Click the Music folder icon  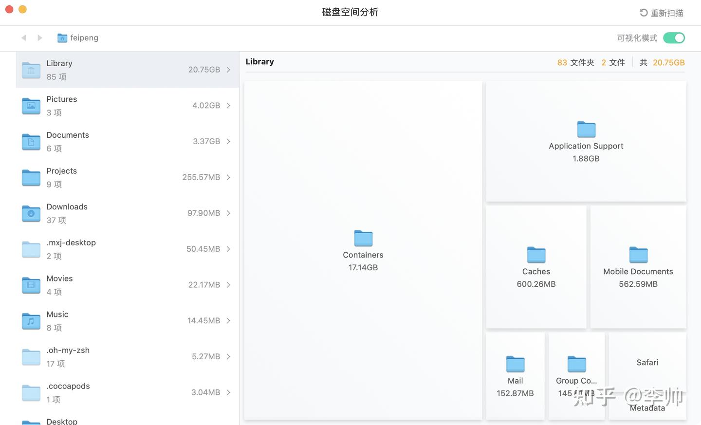[31, 321]
